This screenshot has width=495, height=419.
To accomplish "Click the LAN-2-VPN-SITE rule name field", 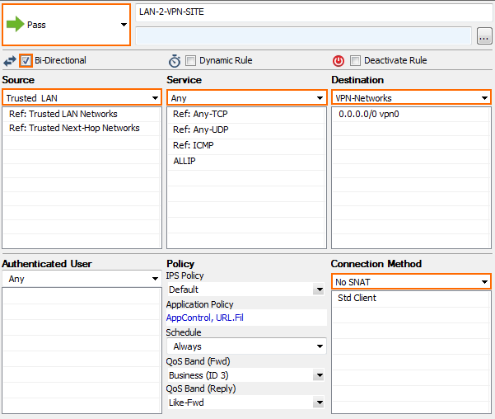I will click(314, 12).
